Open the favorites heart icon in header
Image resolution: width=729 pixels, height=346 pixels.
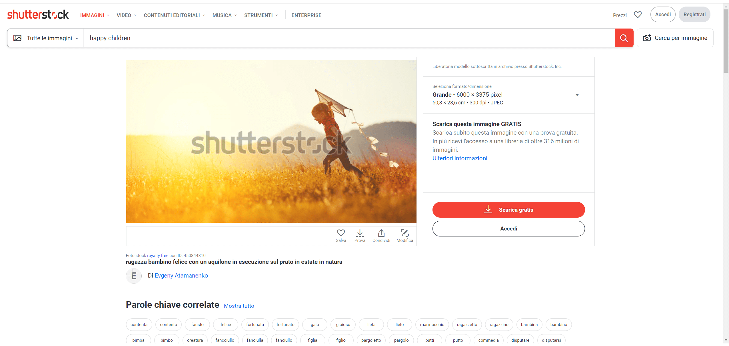click(x=638, y=15)
